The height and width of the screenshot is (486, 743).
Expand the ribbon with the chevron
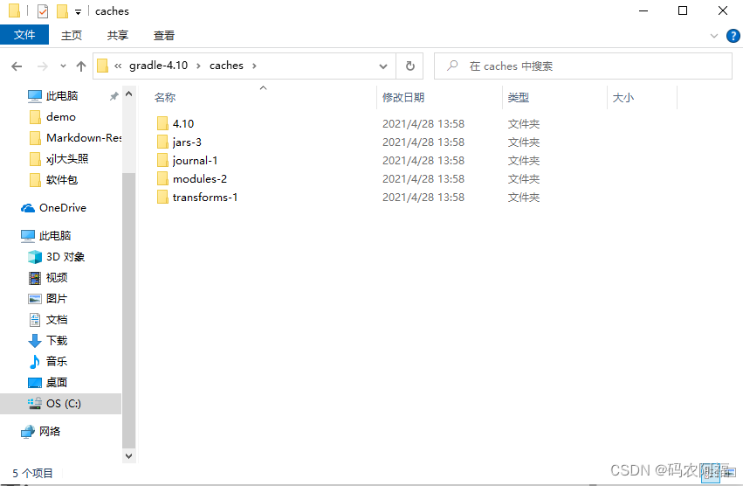pyautogui.click(x=714, y=36)
